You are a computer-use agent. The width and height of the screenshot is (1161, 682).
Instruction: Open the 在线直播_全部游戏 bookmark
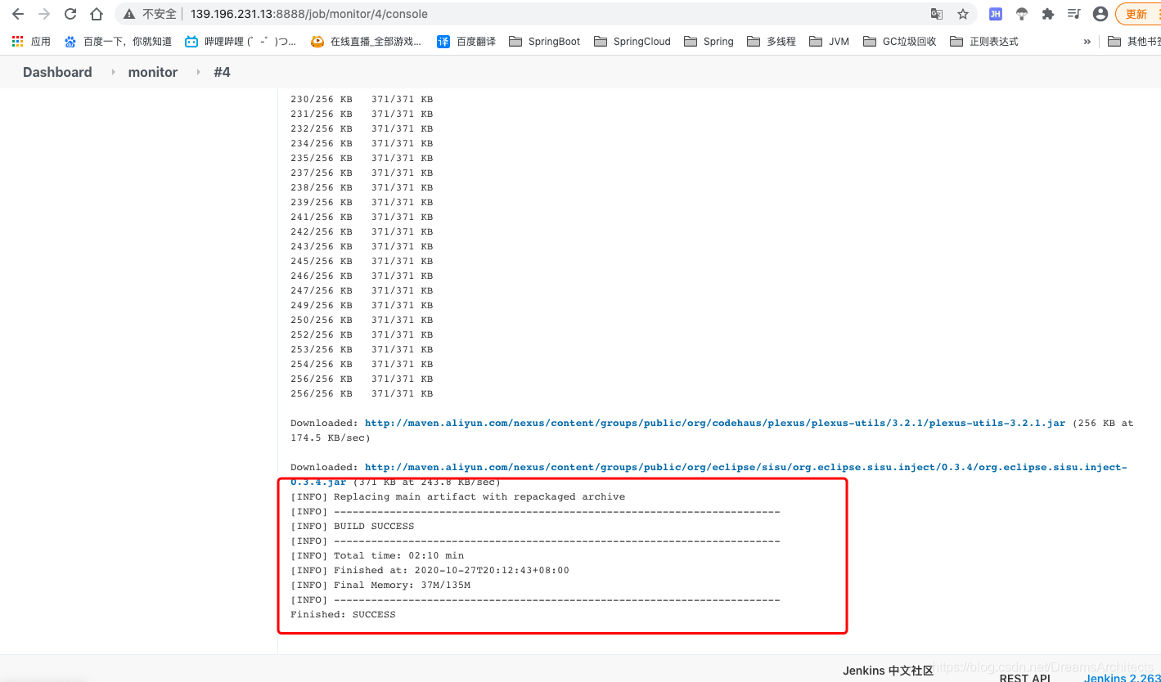pos(366,41)
